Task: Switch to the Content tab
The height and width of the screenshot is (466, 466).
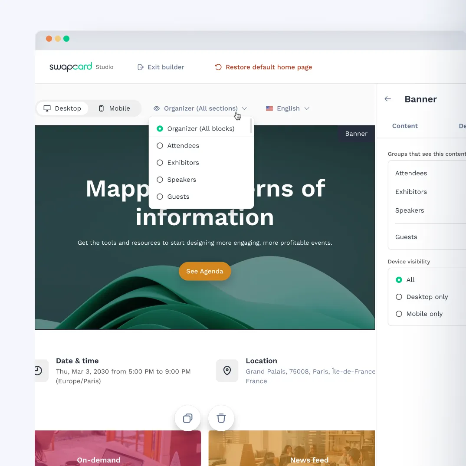Action: pyautogui.click(x=405, y=126)
